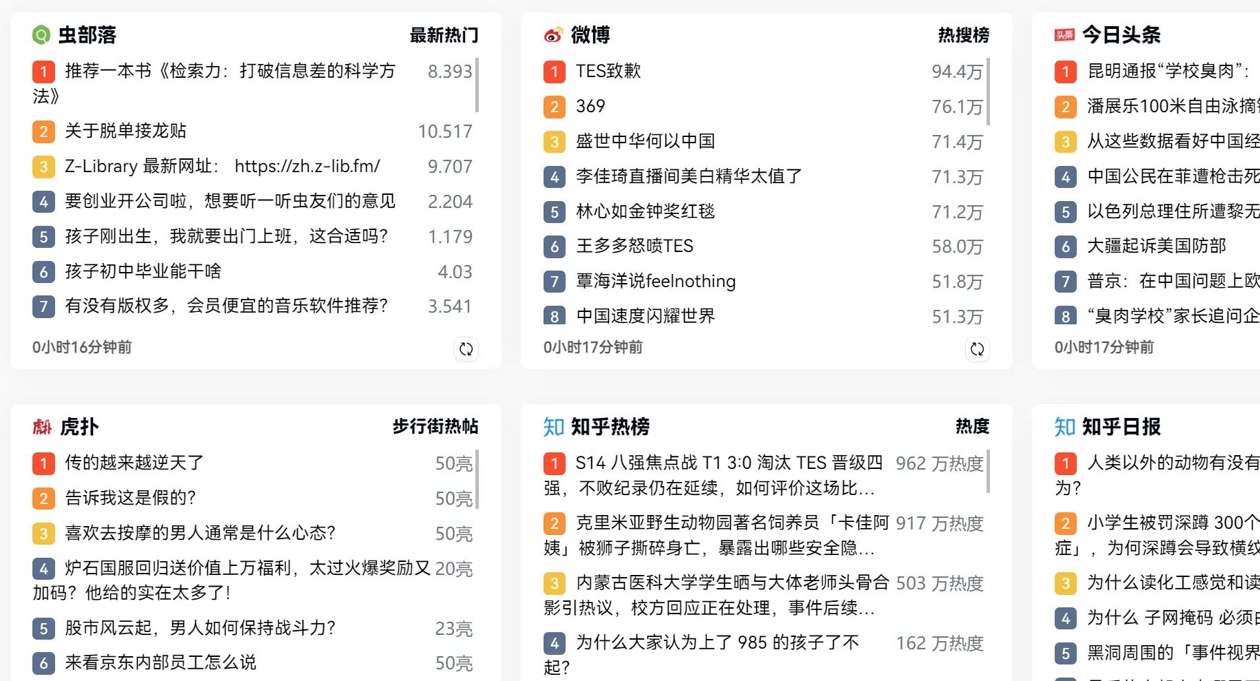This screenshot has width=1260, height=681.
Task: Open 微博 topic 李佳琦直播间美白精华太值了
Action: 689,176
